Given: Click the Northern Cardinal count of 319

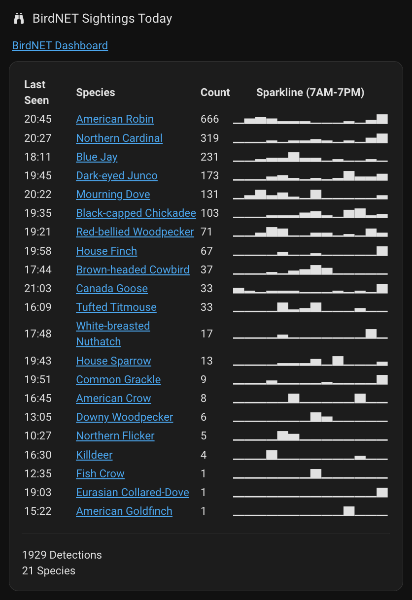Looking at the screenshot, I should pos(209,138).
